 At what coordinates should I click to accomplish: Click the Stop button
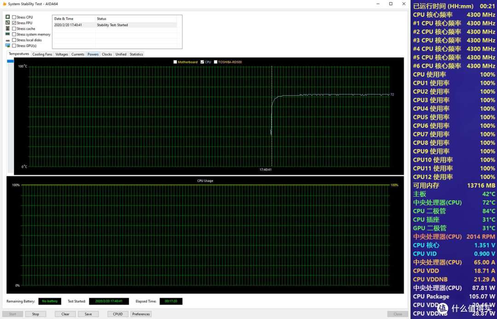pos(35,314)
